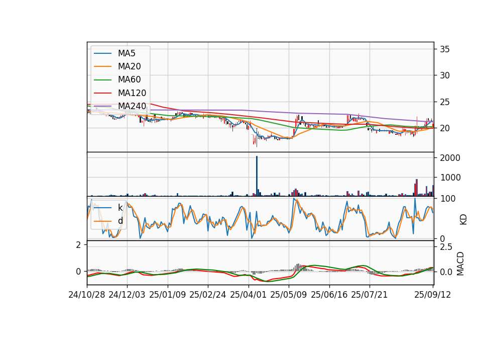Click the k legend label in KD panel
This screenshot has height=347, width=482.
click(x=120, y=208)
